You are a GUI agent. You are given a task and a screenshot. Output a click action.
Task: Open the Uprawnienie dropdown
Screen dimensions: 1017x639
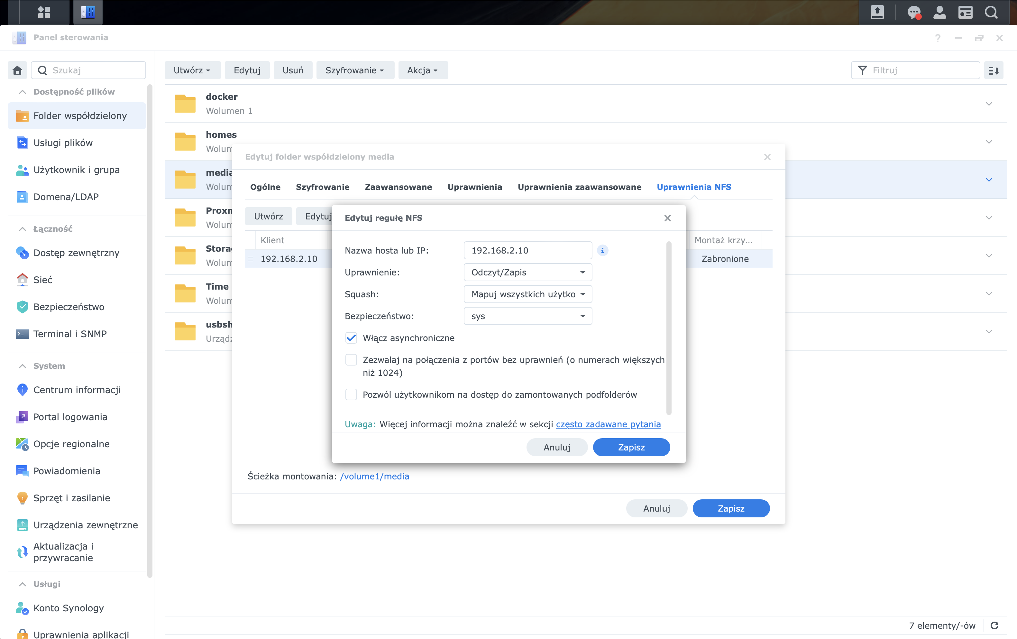point(528,272)
